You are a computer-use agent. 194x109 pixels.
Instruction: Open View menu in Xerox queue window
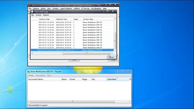tap(49, 75)
